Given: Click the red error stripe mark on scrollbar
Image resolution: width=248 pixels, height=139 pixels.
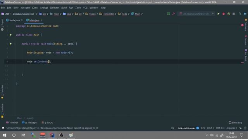Looking at the screenshot, I should pyautogui.click(x=242, y=63).
